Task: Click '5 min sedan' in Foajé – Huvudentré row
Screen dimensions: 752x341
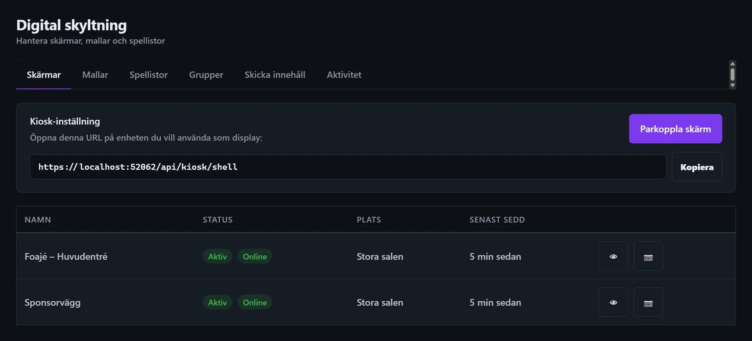Action: coord(495,257)
